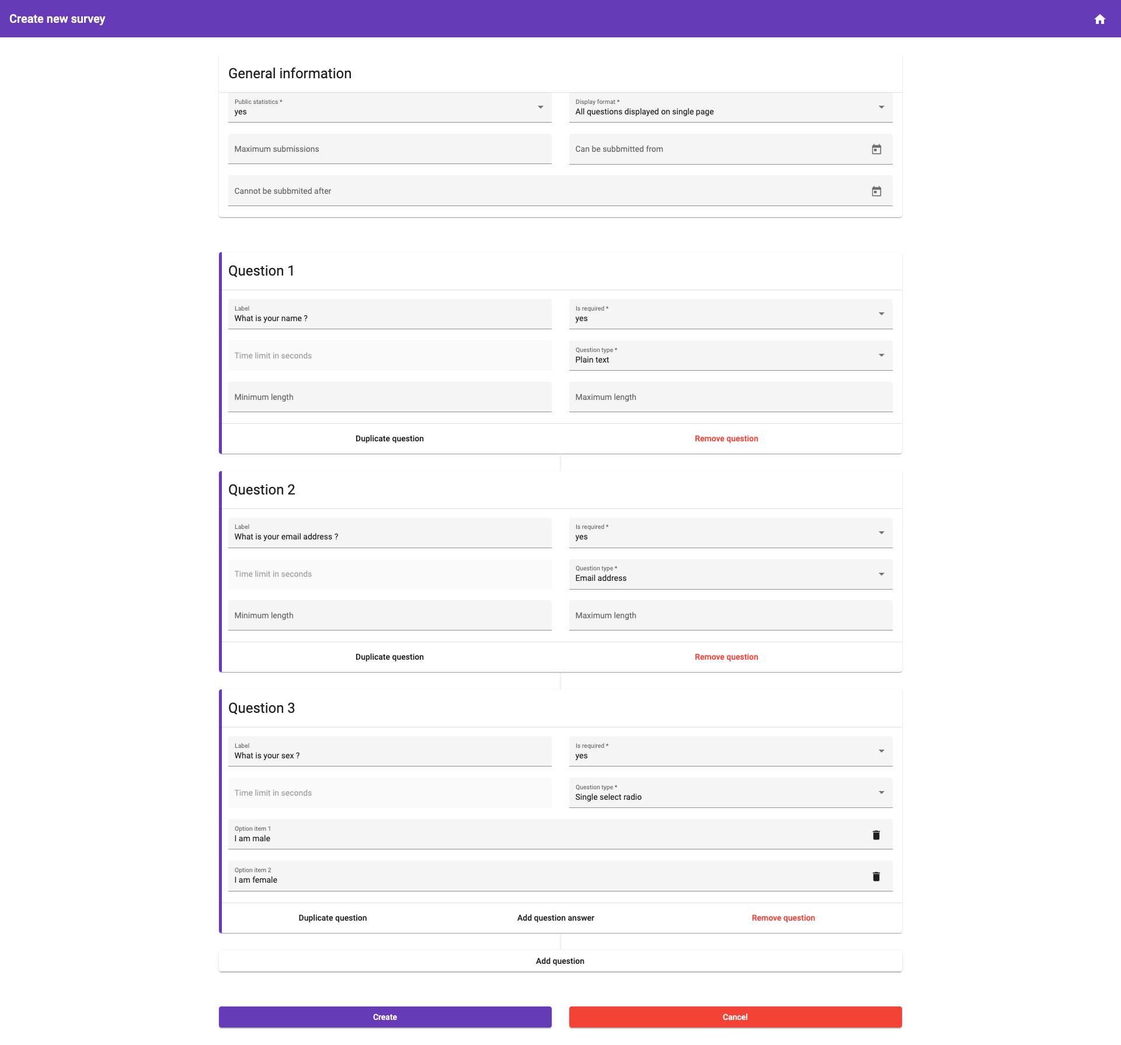
Task: Click Add question answer for Question 3
Action: click(x=555, y=918)
